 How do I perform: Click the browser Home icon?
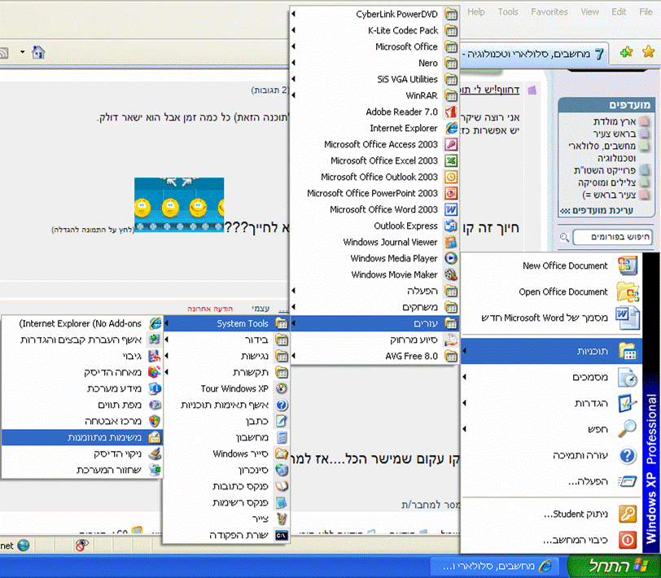tap(37, 53)
